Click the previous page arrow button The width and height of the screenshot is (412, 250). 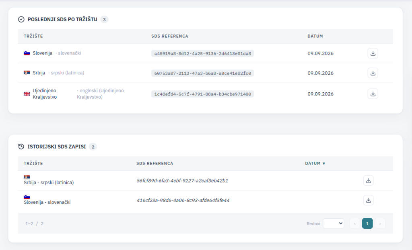355,224
